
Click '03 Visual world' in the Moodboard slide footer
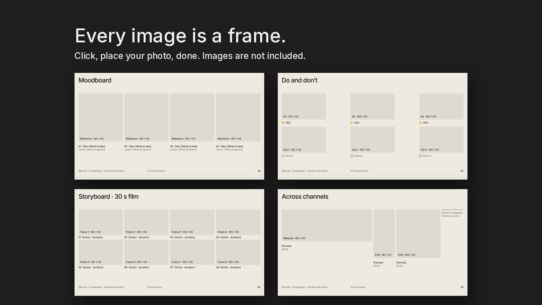pyautogui.click(x=156, y=171)
